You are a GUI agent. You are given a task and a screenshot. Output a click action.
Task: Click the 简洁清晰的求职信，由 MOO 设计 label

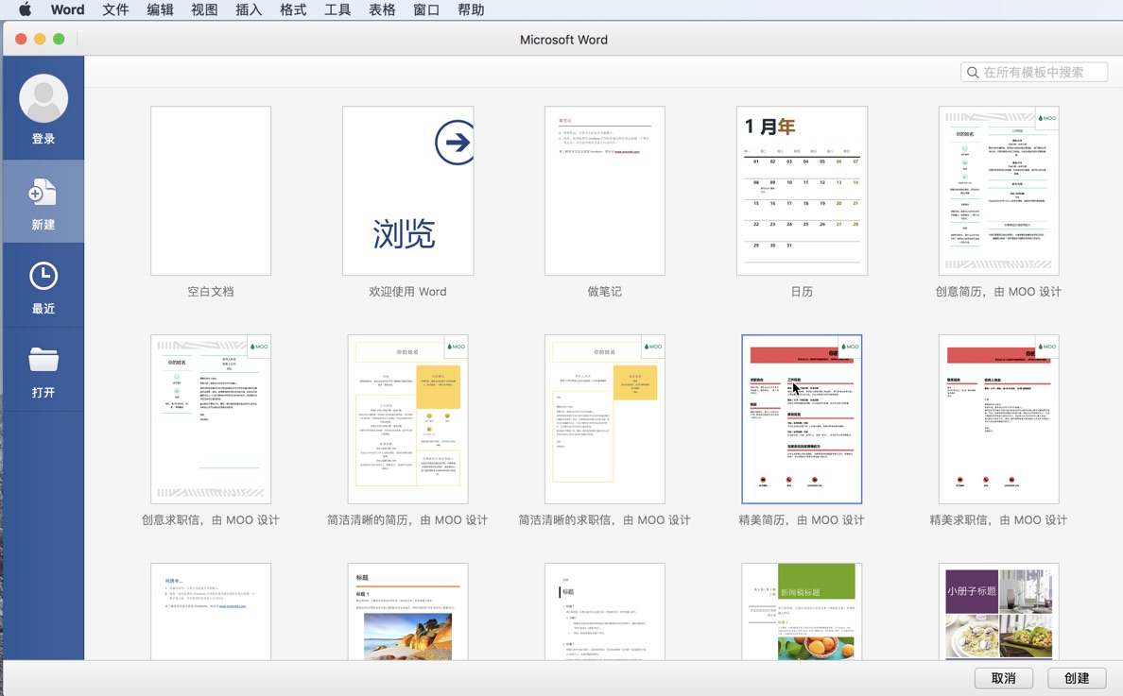click(x=604, y=520)
